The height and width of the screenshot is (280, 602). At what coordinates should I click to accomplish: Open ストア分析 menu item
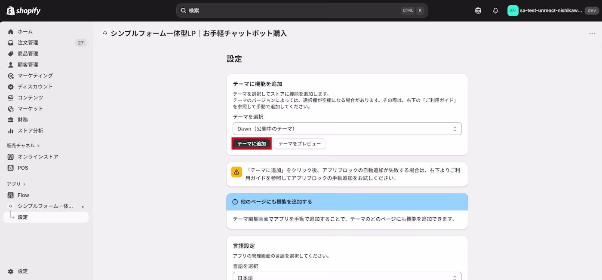pyautogui.click(x=31, y=131)
